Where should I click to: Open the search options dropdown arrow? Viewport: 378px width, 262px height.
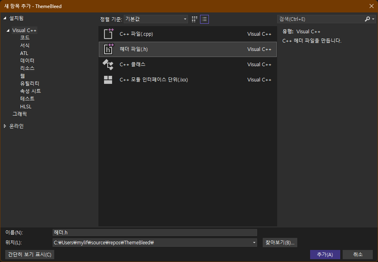373,19
